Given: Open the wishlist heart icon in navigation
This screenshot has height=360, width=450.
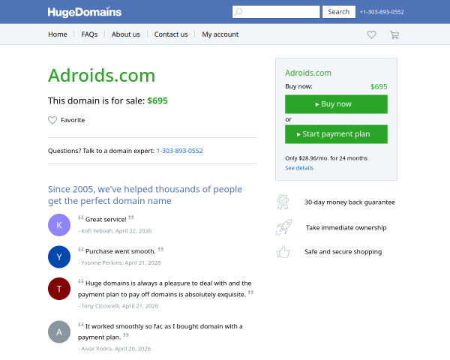Looking at the screenshot, I should pos(371,34).
